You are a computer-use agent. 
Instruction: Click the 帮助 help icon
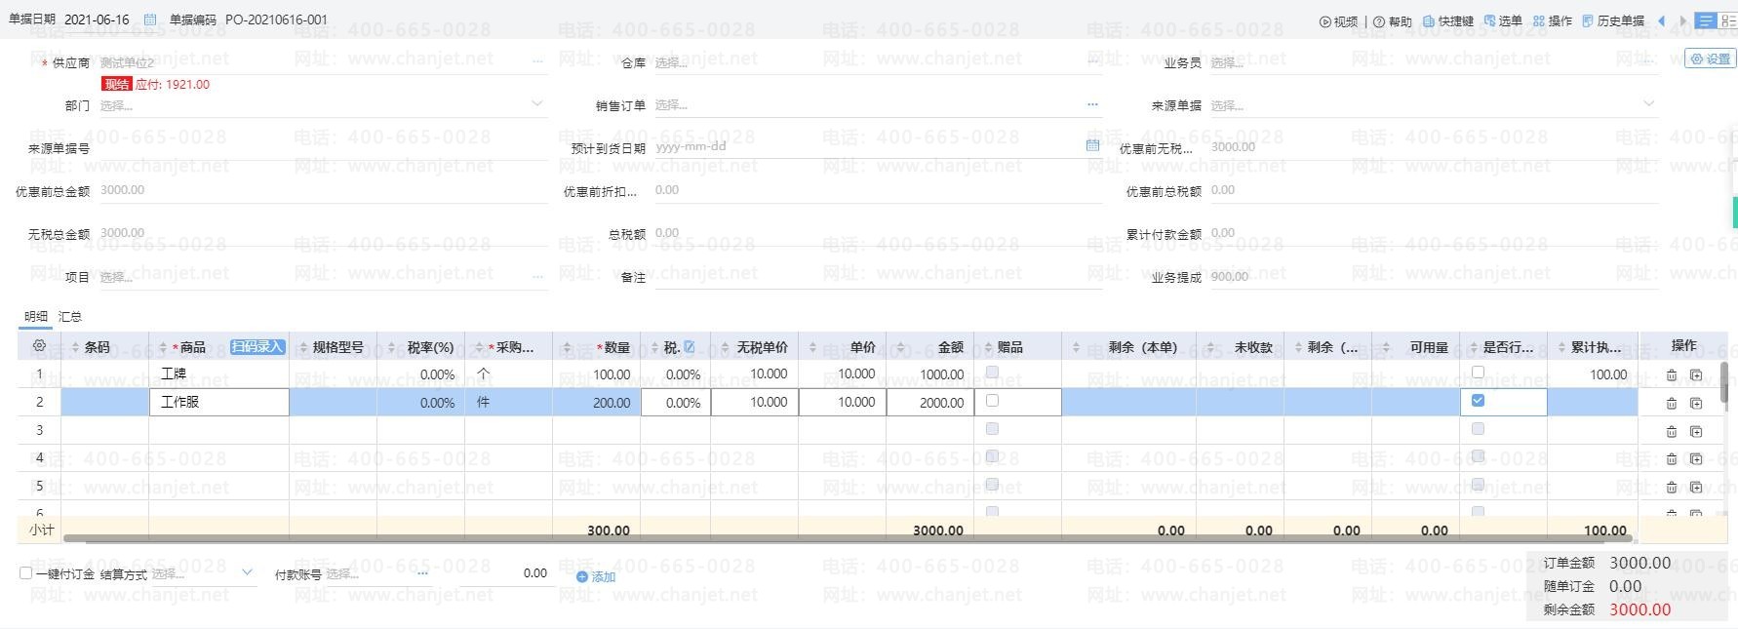coord(1379,21)
